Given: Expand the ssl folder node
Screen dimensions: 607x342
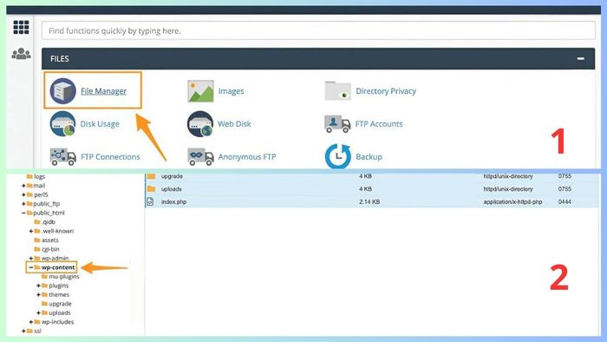Looking at the screenshot, I should pyautogui.click(x=23, y=332).
